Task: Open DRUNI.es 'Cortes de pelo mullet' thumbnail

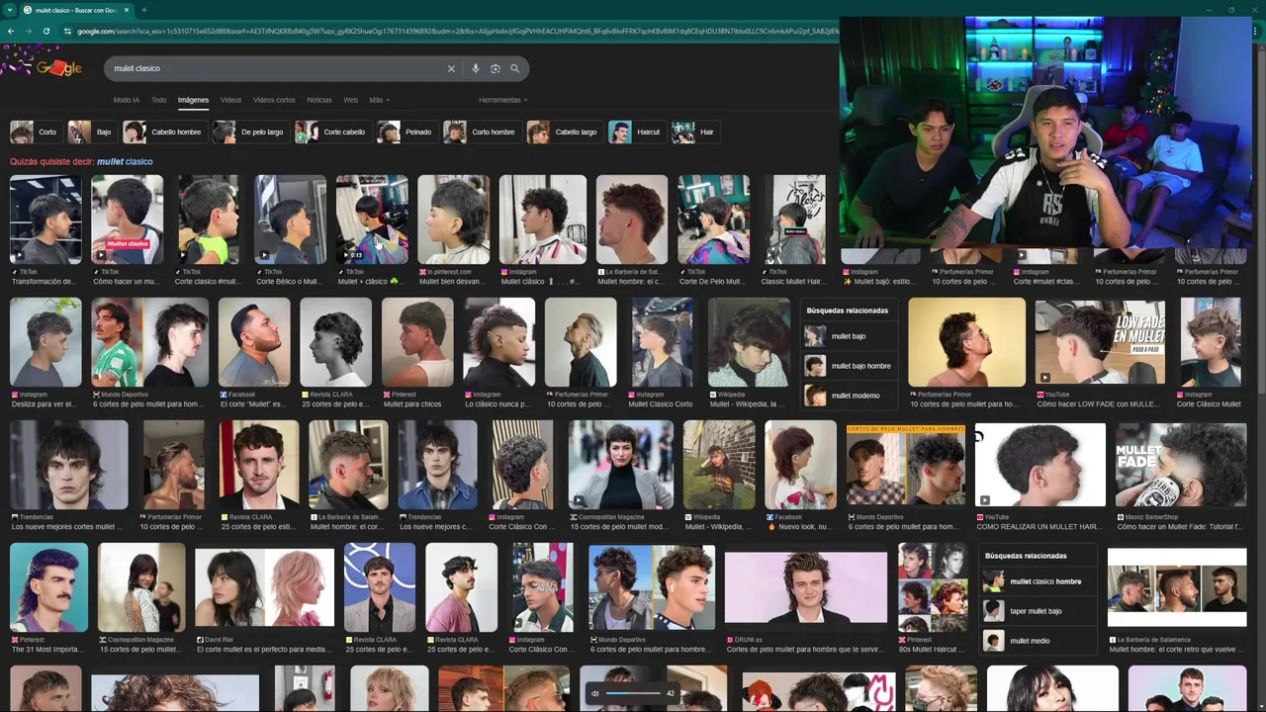Action: coord(806,587)
